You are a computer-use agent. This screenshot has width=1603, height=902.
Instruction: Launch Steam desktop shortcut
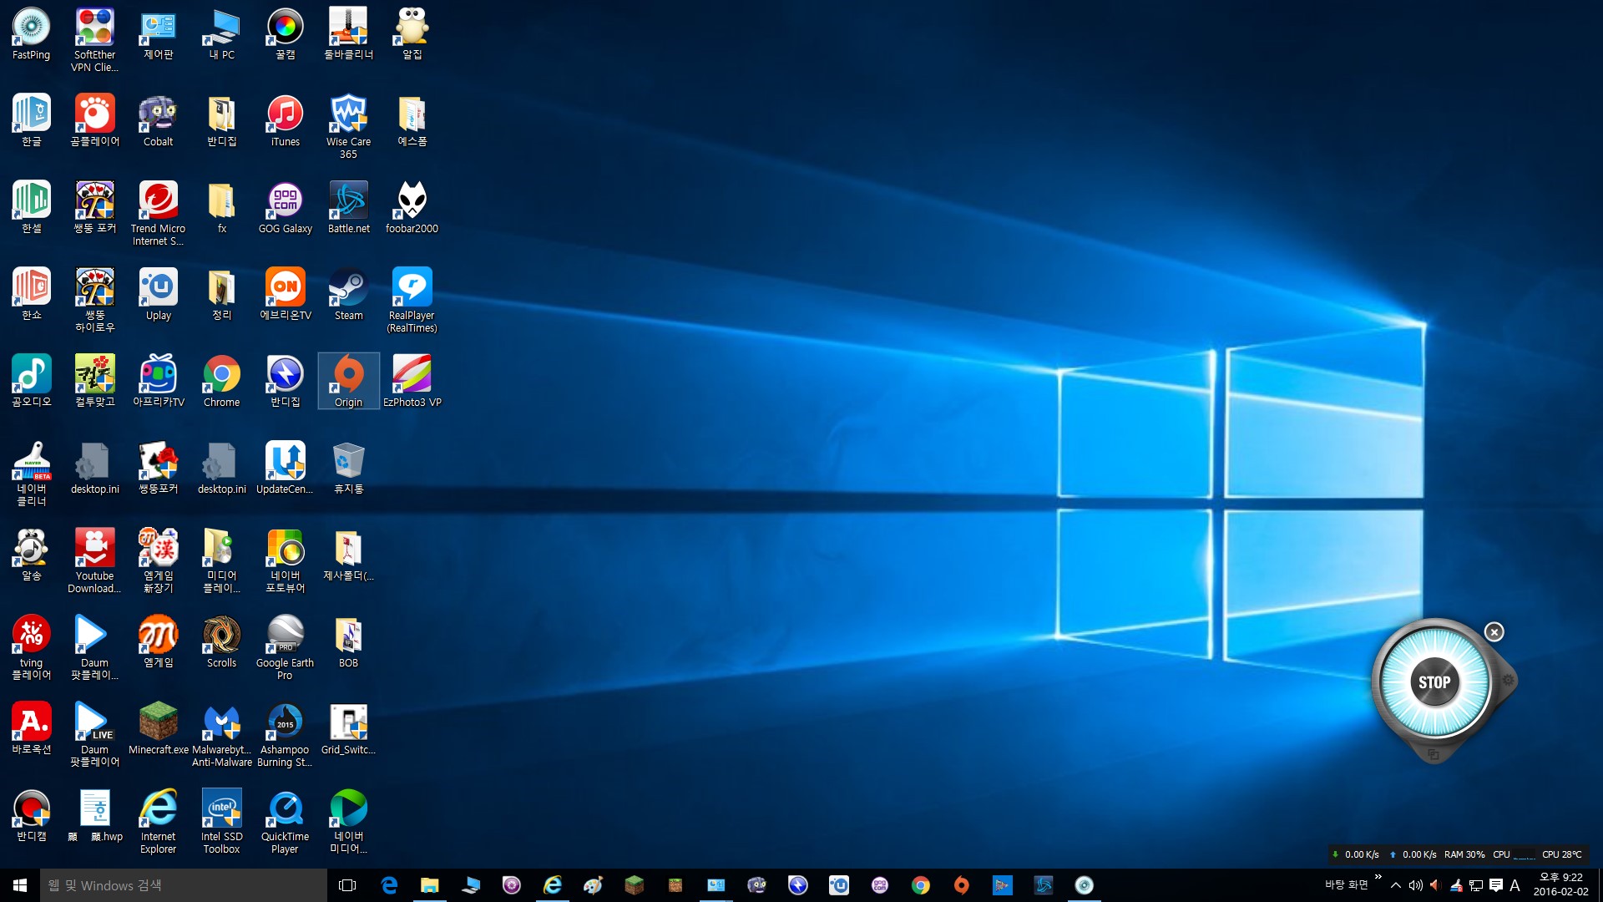(348, 295)
